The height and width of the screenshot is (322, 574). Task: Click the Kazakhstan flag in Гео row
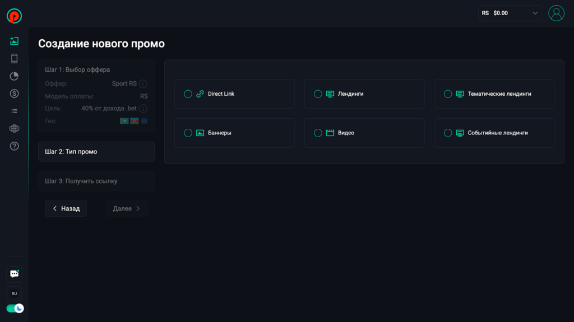tap(124, 121)
